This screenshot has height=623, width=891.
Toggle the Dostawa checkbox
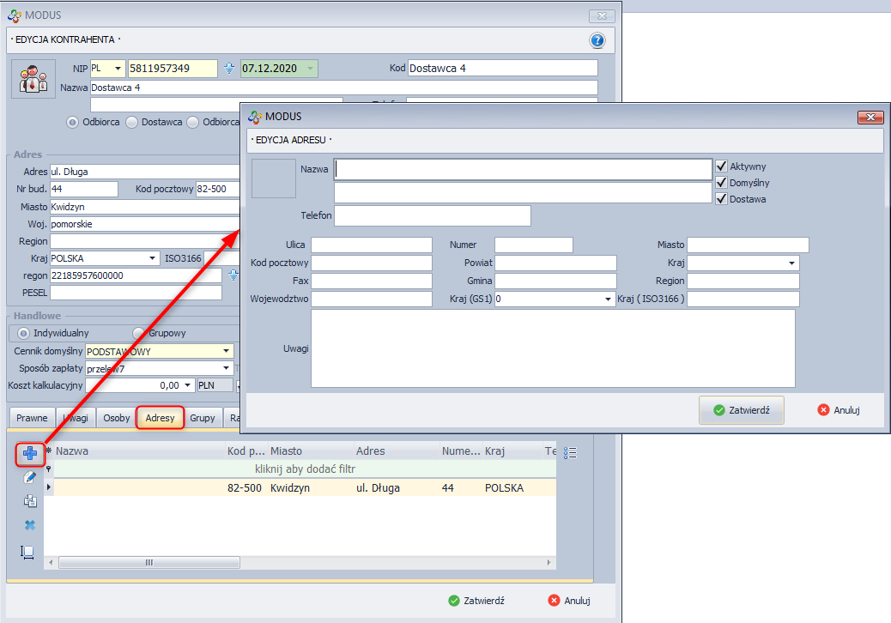pyautogui.click(x=721, y=199)
